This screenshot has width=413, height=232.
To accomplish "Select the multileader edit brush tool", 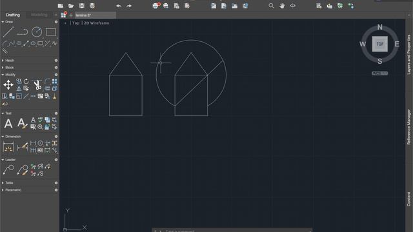I will click(x=23, y=170).
